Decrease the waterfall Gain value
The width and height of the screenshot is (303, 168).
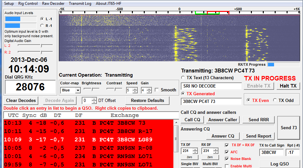(x=149, y=92)
